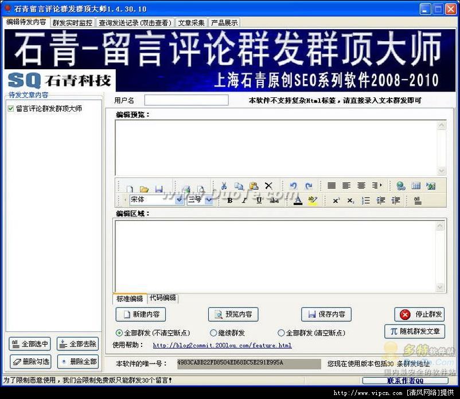Click the 删除全部 button

78,362
